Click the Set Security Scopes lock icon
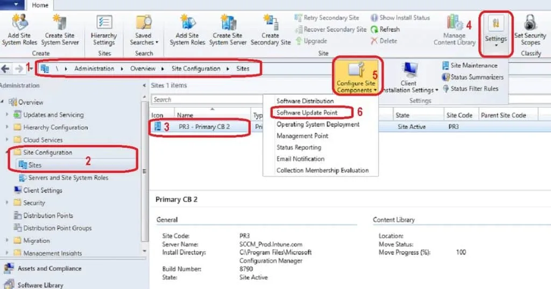Image resolution: width=551 pixels, height=289 pixels. click(x=530, y=23)
